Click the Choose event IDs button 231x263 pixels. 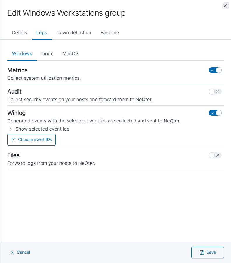coord(32,140)
